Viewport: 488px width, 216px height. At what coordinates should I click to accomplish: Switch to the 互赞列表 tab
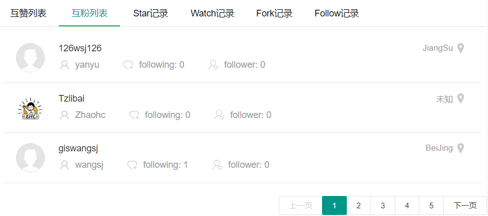28,13
